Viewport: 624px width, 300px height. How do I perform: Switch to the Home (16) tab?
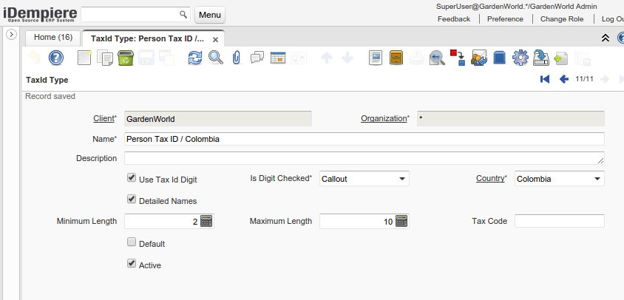click(53, 37)
